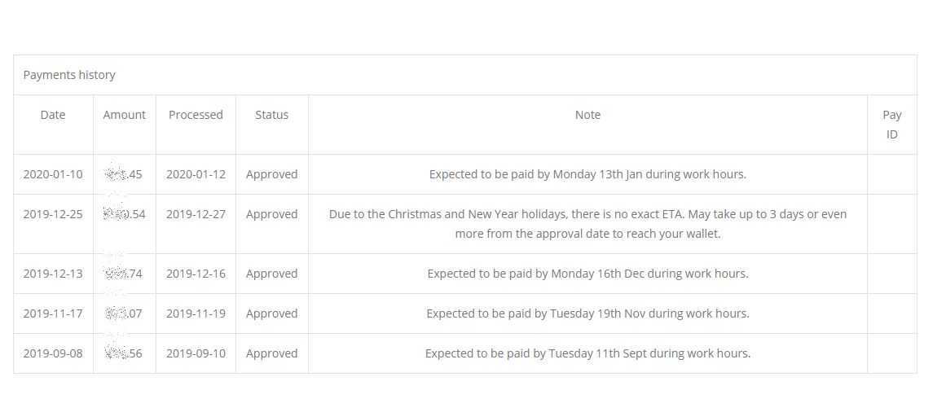Click processed date 2020-01-12
The image size is (946, 399).
[x=196, y=174]
